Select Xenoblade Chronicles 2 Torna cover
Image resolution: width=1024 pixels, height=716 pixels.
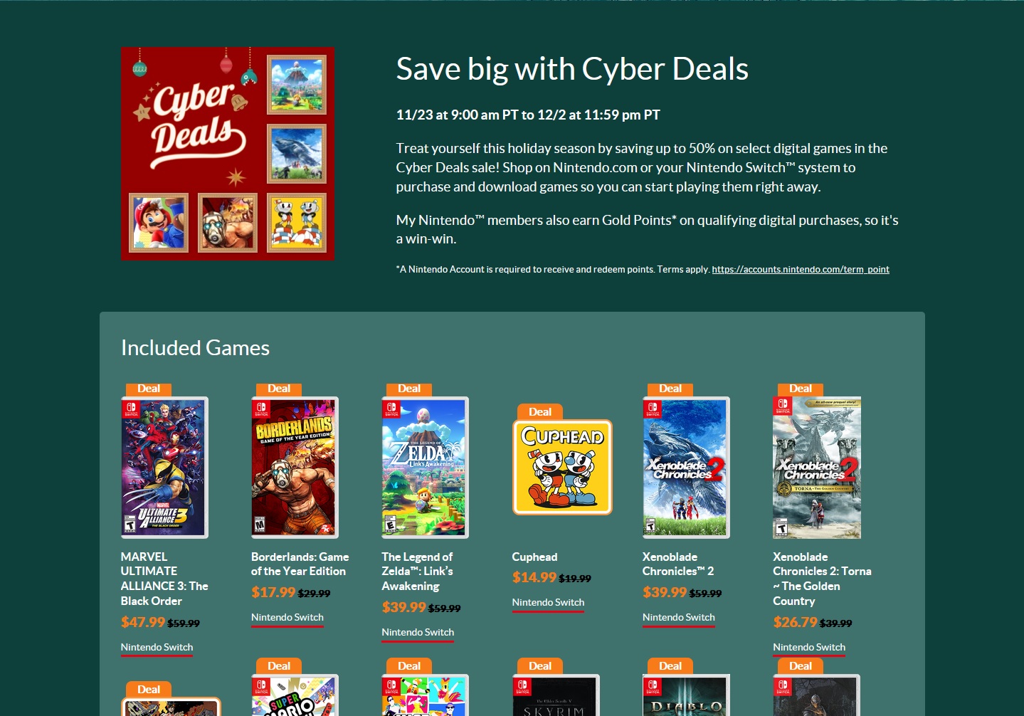point(817,468)
